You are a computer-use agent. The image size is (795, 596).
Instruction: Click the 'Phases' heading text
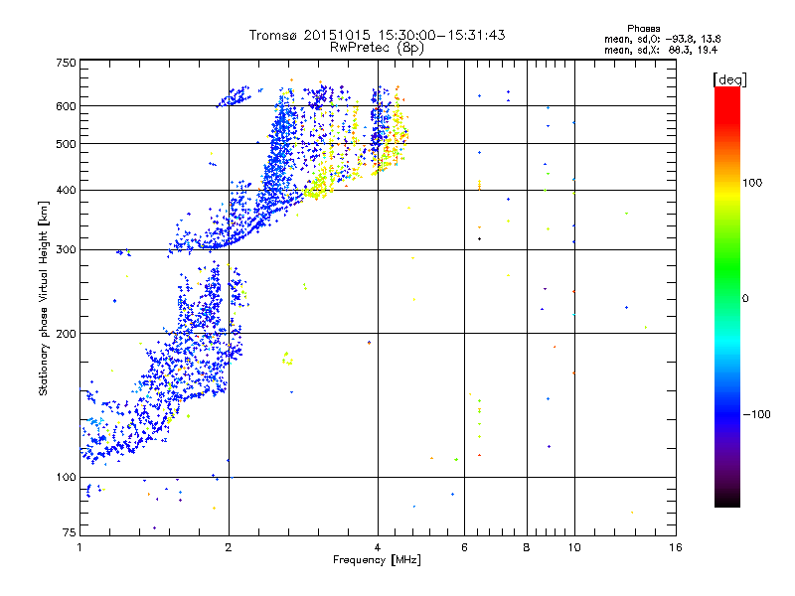click(643, 29)
